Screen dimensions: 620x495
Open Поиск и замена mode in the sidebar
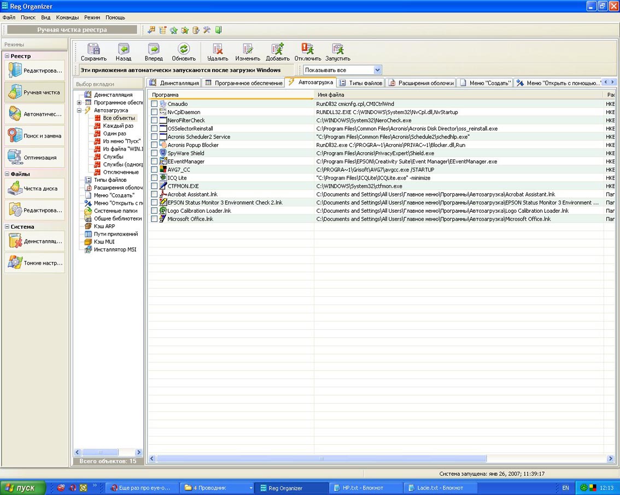[x=35, y=135]
